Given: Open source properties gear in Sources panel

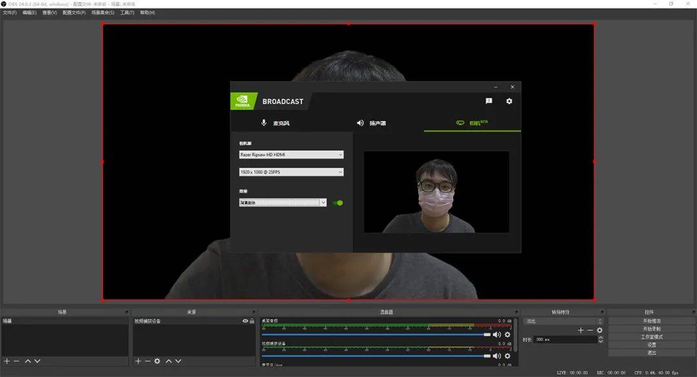Looking at the screenshot, I should (157, 362).
